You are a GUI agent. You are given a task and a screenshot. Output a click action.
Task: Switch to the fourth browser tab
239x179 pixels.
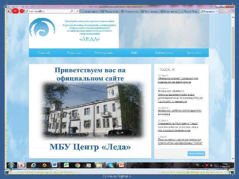click(150, 11)
